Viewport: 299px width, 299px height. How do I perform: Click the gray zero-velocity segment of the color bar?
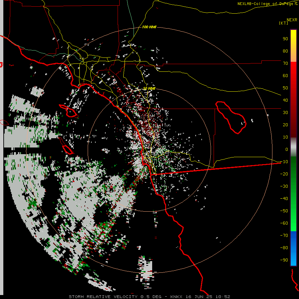pos(293,147)
